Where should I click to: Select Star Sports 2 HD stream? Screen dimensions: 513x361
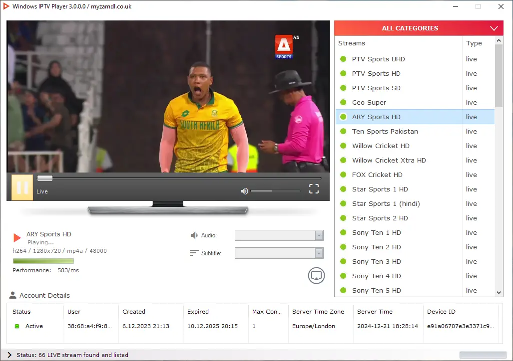pyautogui.click(x=415, y=218)
